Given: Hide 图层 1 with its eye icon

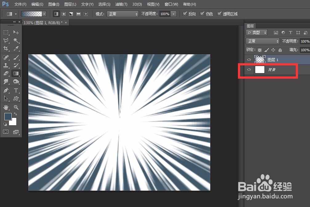Looking at the screenshot, I should point(249,60).
